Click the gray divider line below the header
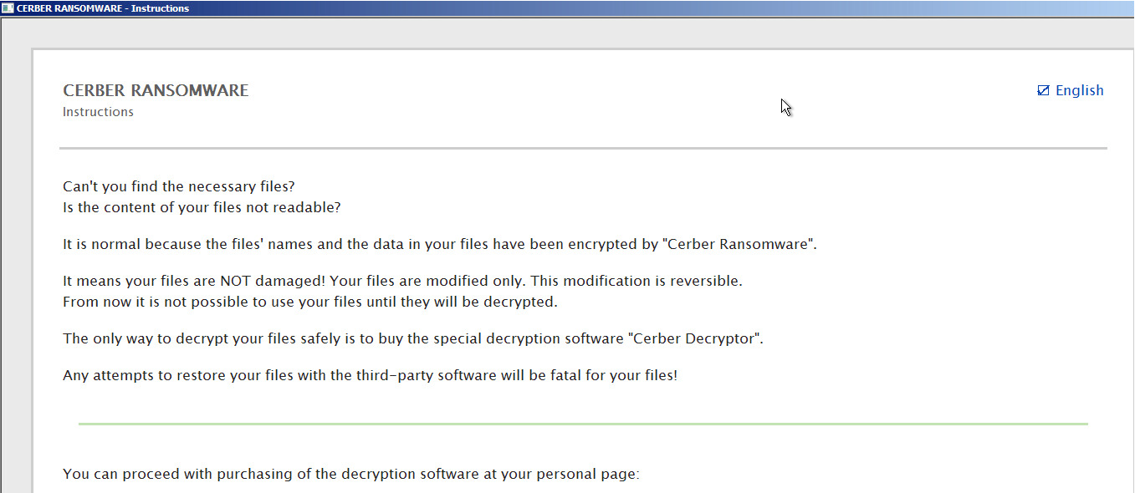Screen dimensions: 1135x493 pyautogui.click(x=583, y=148)
